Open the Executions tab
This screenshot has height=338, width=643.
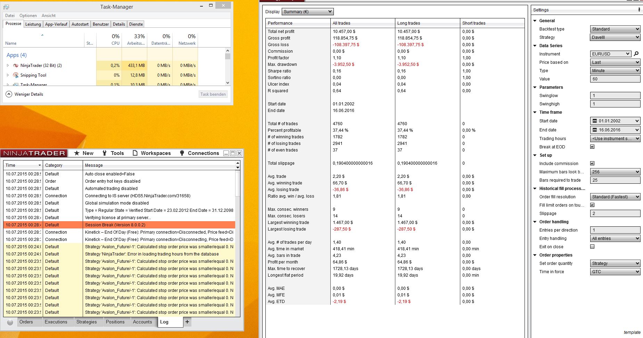tap(56, 322)
